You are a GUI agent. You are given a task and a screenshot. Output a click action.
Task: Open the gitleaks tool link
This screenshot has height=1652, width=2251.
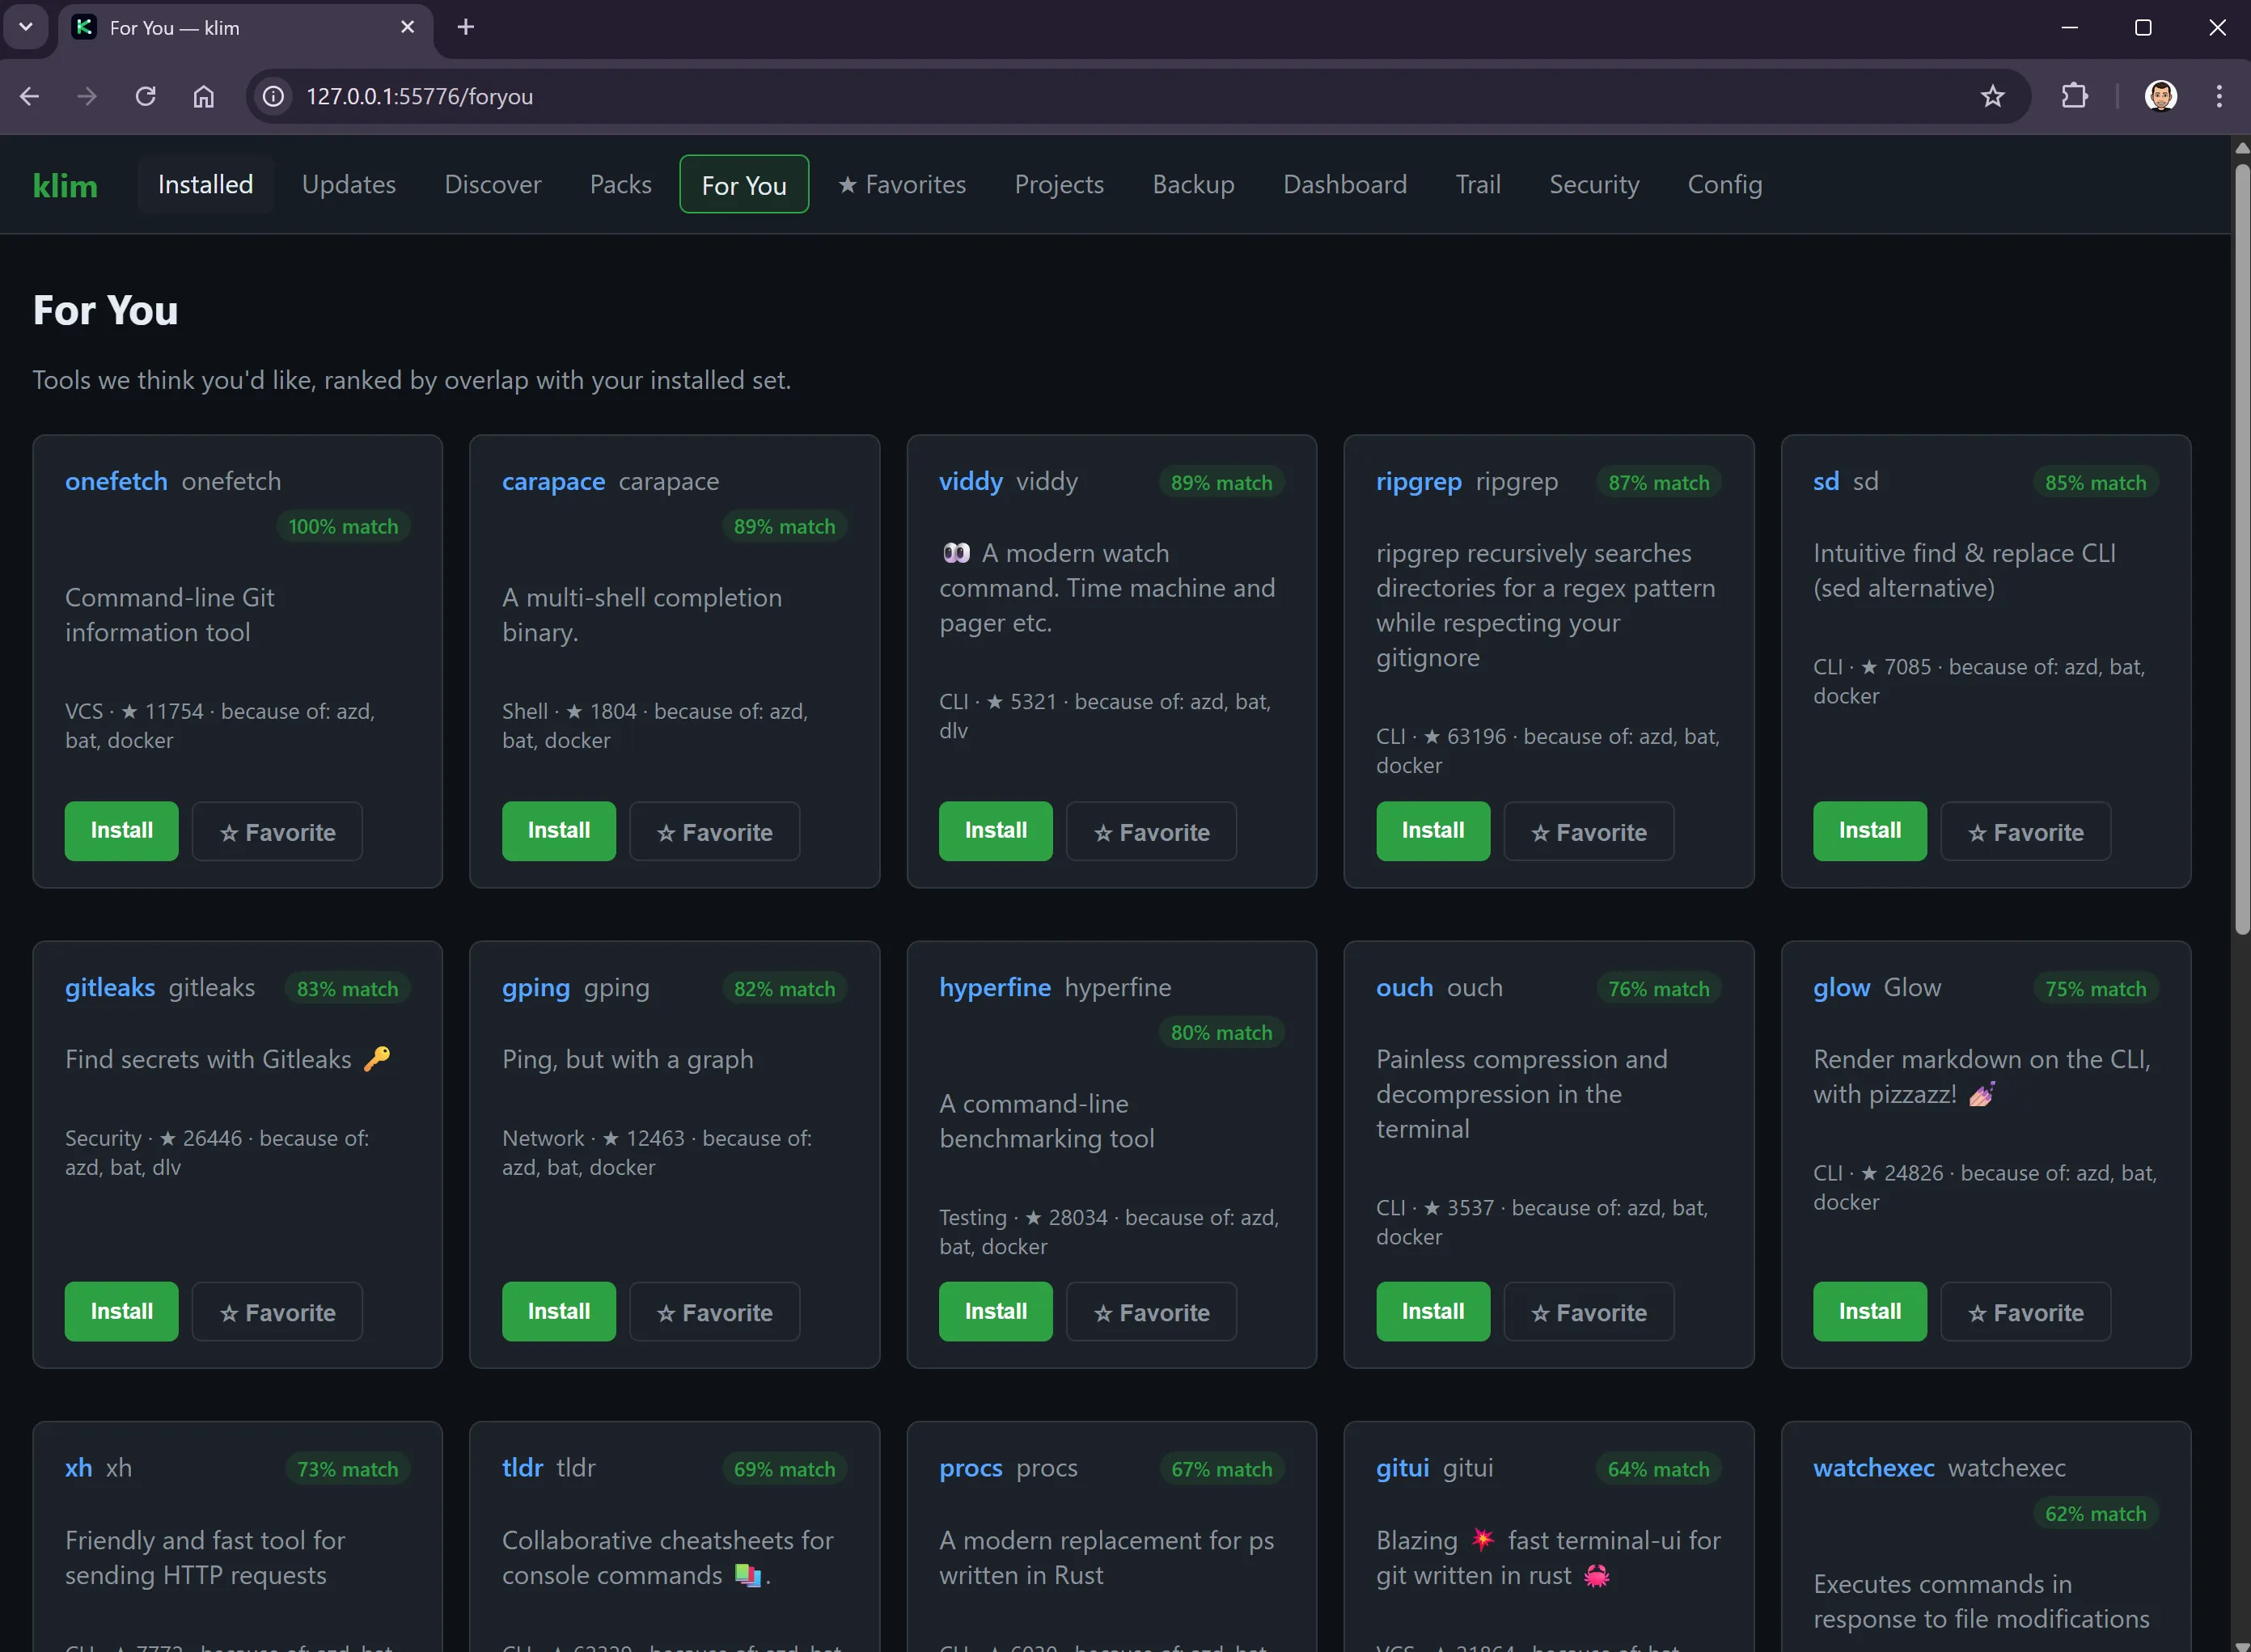click(x=110, y=987)
